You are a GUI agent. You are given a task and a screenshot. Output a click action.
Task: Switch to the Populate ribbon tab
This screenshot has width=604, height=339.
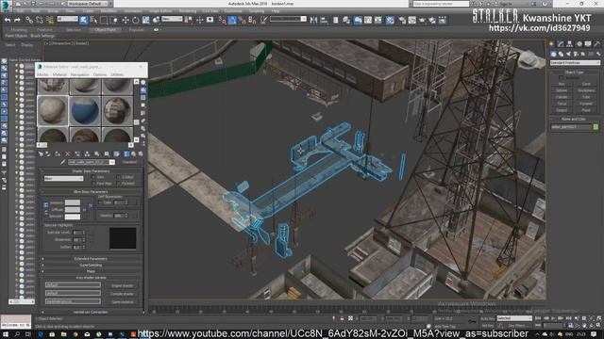tap(137, 29)
